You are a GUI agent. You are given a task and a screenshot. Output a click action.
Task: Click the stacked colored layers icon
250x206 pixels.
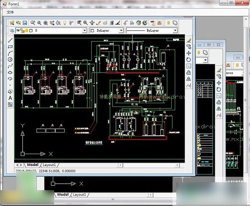[x=111, y=23]
